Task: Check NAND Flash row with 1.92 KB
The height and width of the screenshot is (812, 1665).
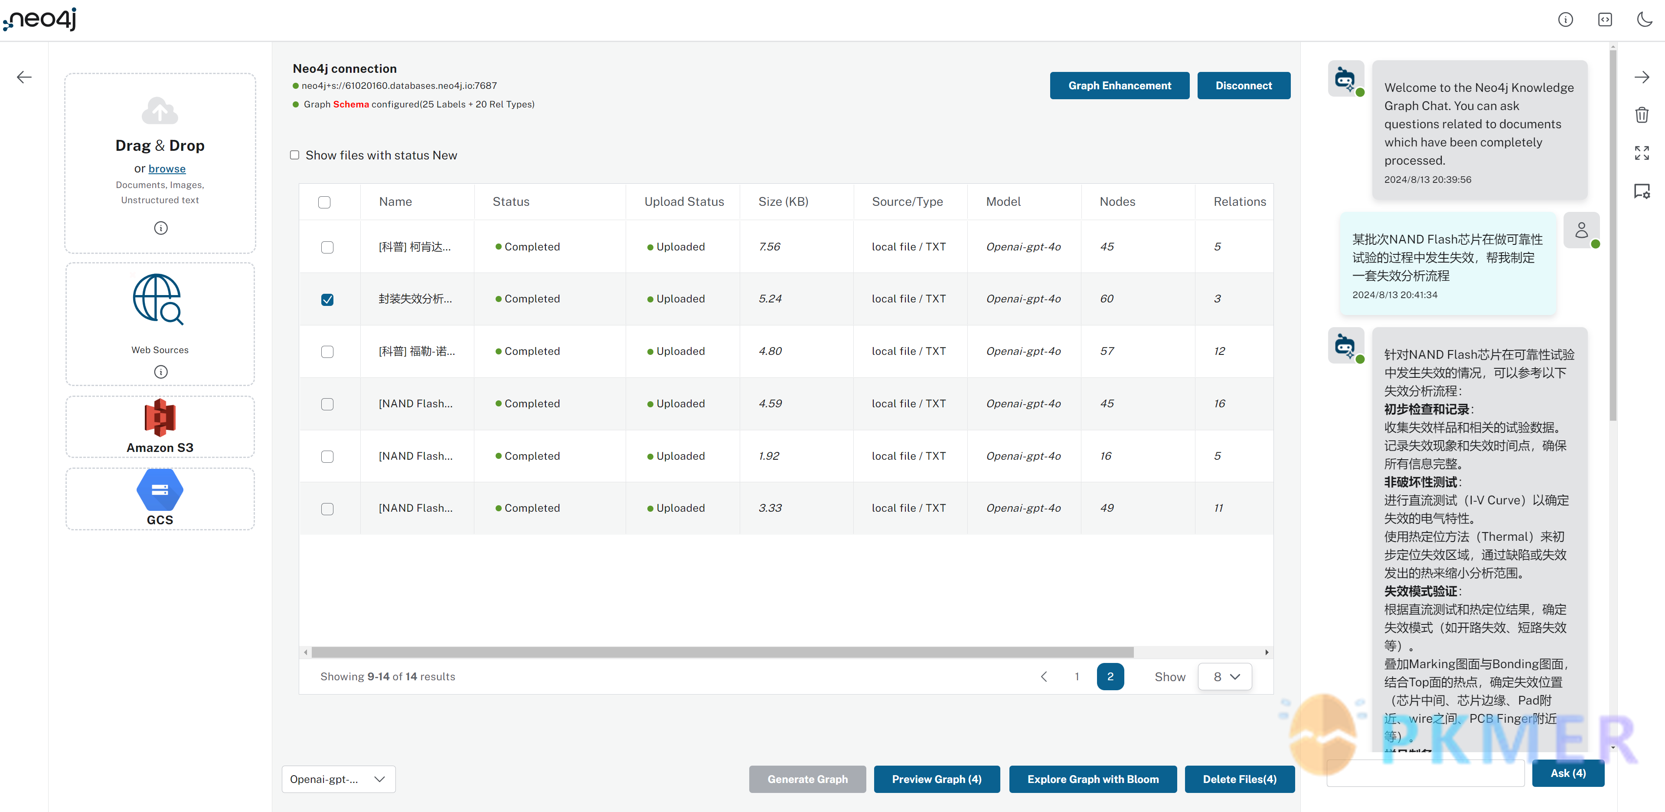Action: (328, 457)
